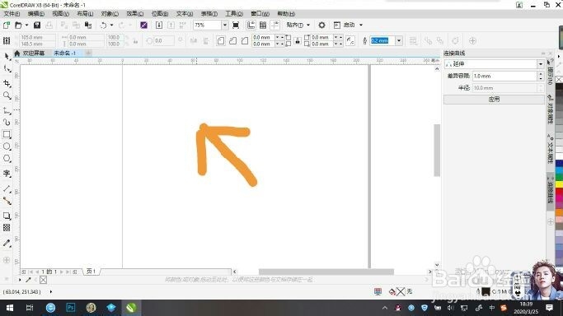Click the Import icon
Screen dimensions: 563x316
coord(159,25)
